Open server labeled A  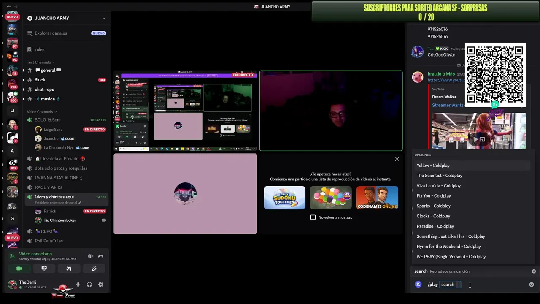(x=12, y=151)
